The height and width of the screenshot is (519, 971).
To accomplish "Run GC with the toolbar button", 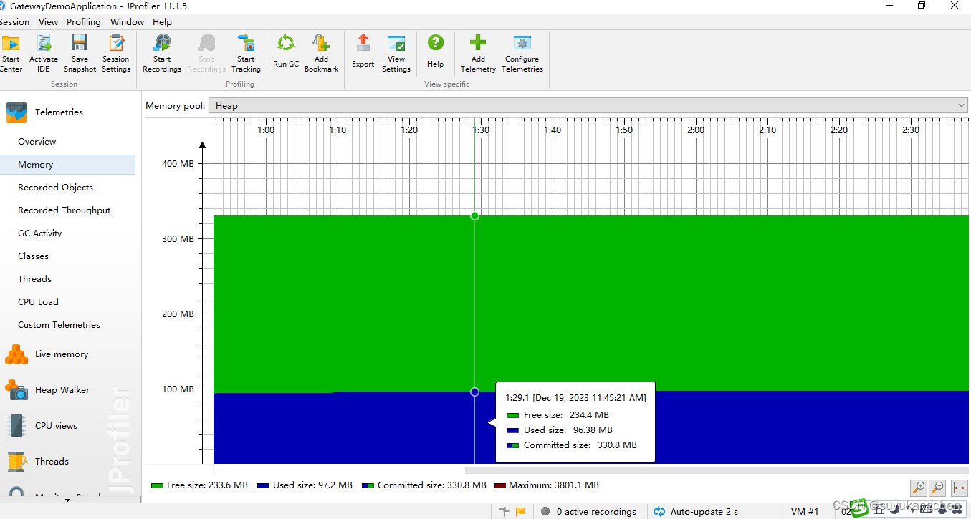I will click(x=286, y=52).
